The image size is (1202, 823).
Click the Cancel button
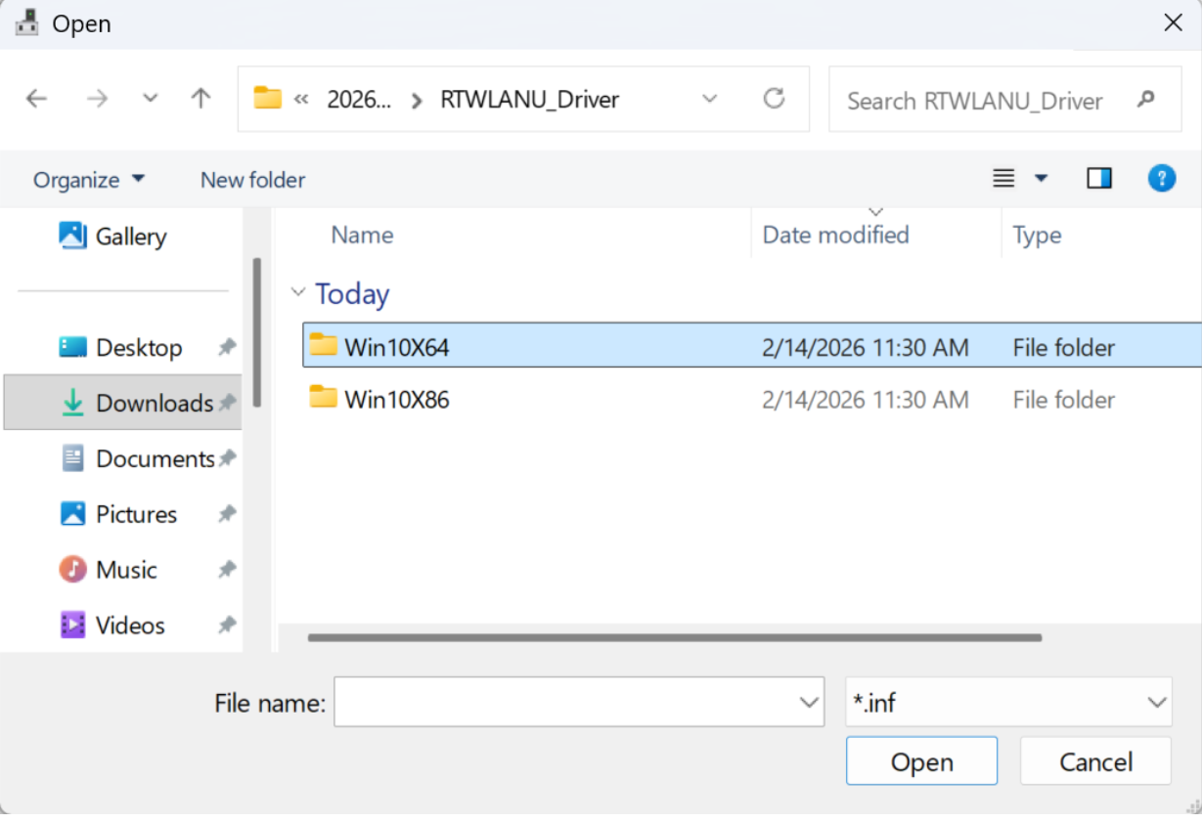[1095, 761]
